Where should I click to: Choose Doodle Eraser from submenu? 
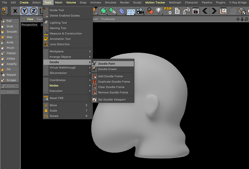113,69
